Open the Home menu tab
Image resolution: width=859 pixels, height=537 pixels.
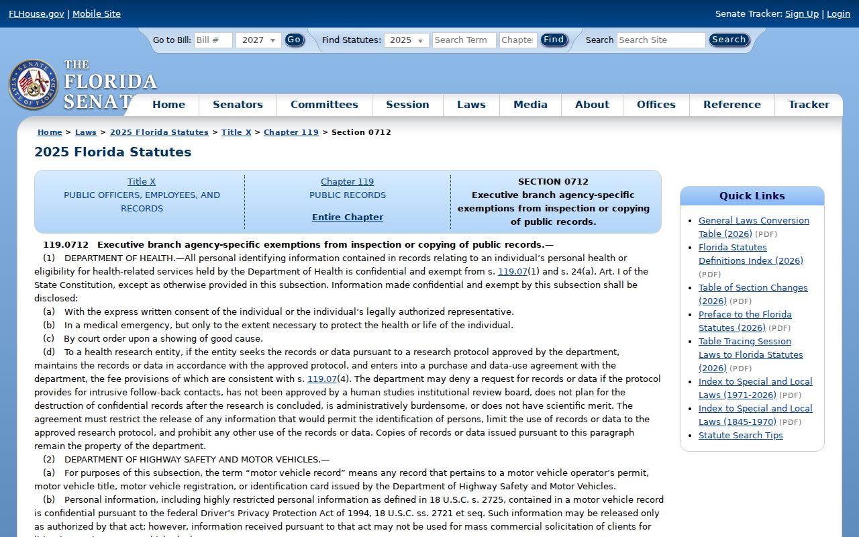(x=168, y=105)
